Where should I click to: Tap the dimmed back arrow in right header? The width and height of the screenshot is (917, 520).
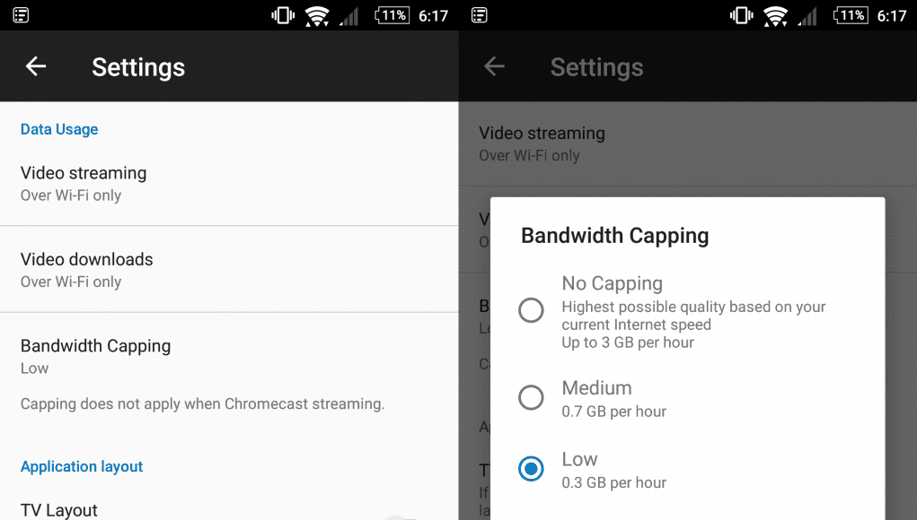494,66
